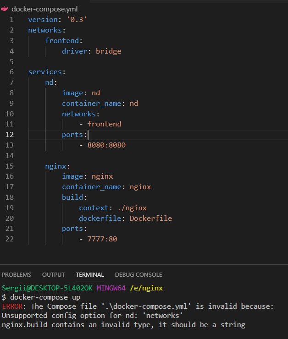Image resolution: width=288 pixels, height=339 pixels.
Task: Click line number 22 in gutter
Action: click(x=9, y=239)
